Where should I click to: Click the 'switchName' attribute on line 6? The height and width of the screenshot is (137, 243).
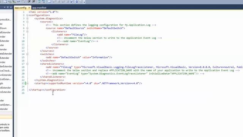[x=94, y=28]
